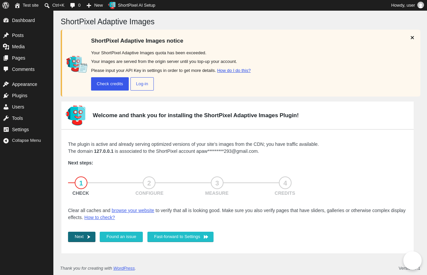Screen dimensions: 427x275
Task: Click the Settings sliders icon
Action: coord(6,130)
